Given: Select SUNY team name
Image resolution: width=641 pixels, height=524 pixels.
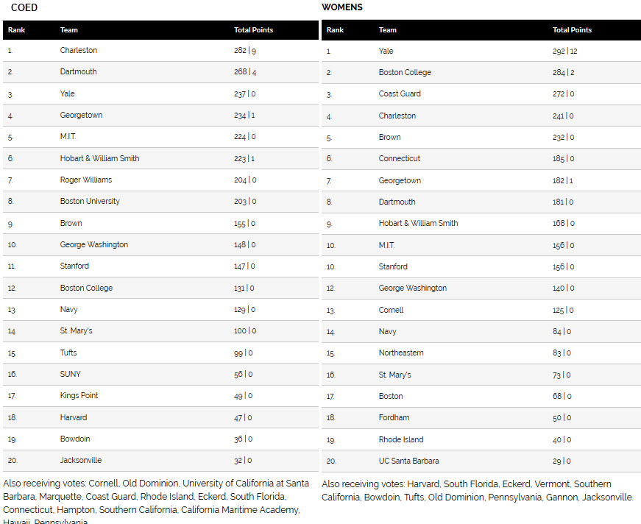Looking at the screenshot, I should pos(71,374).
